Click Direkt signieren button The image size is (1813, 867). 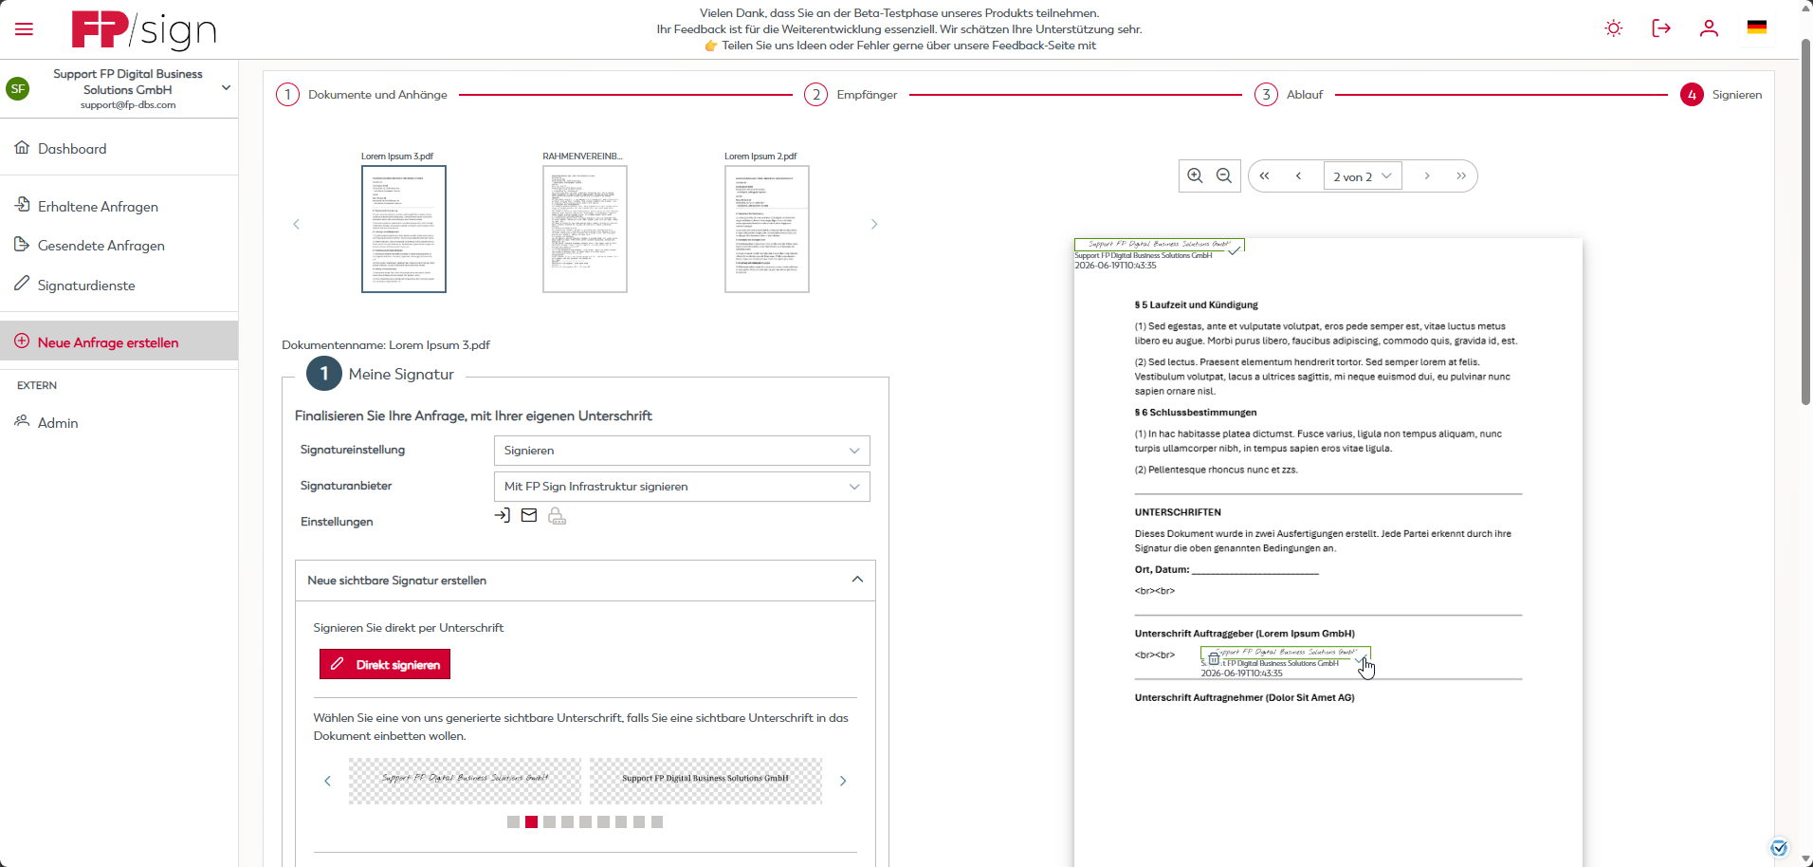point(385,664)
